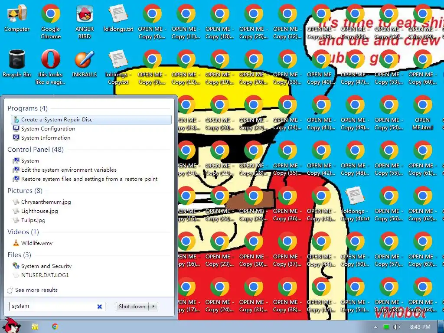This screenshot has height=333, width=444.
Task: Select 'OPEN ME - Copy (37)' icon
Action: pos(287,249)
